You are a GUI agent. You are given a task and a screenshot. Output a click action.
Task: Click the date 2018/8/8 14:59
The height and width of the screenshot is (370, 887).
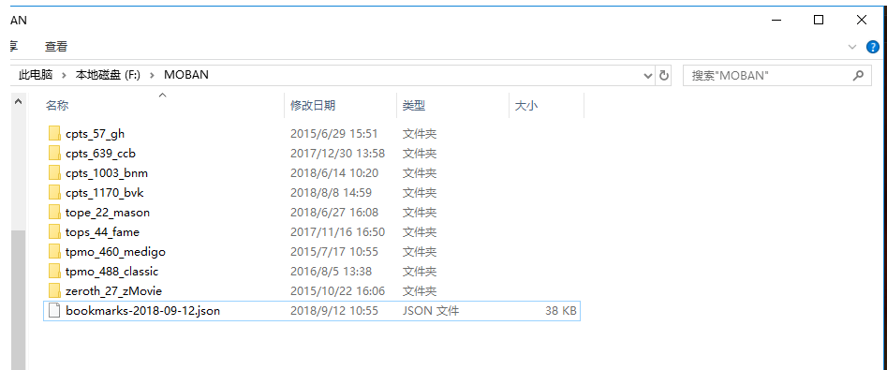(x=331, y=193)
